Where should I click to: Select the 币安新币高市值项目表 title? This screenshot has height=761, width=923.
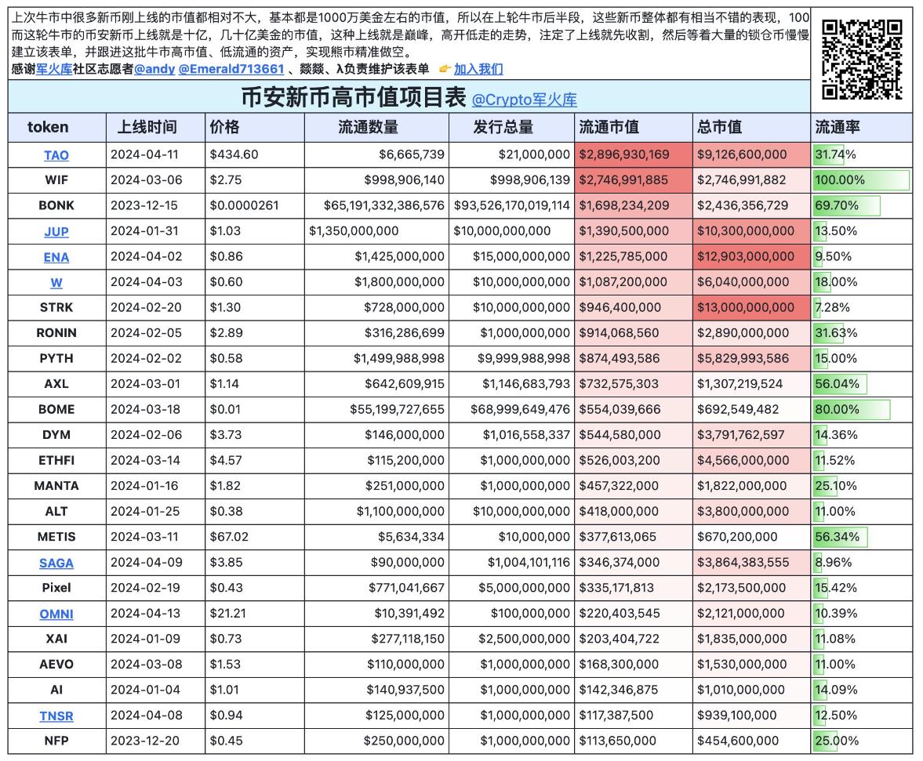[354, 97]
